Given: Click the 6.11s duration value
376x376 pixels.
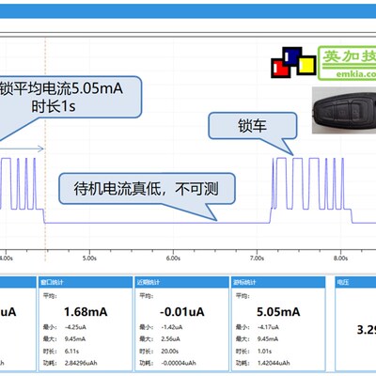Looking at the screenshot, I should tap(71, 352).
